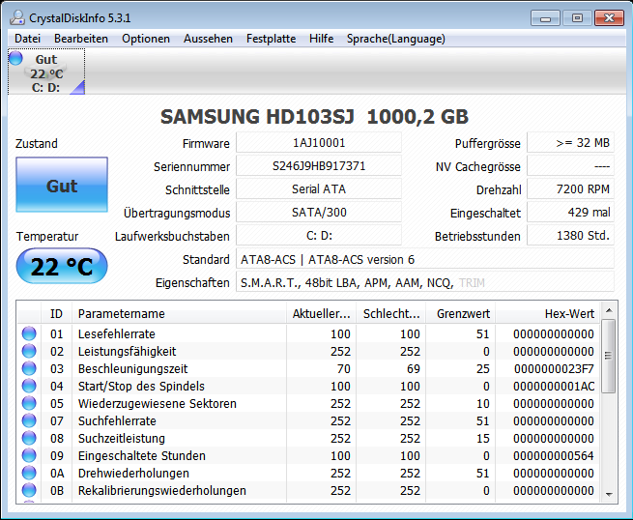
Task: Click status orb for Start/Stop des Spindels
Action: point(29,386)
